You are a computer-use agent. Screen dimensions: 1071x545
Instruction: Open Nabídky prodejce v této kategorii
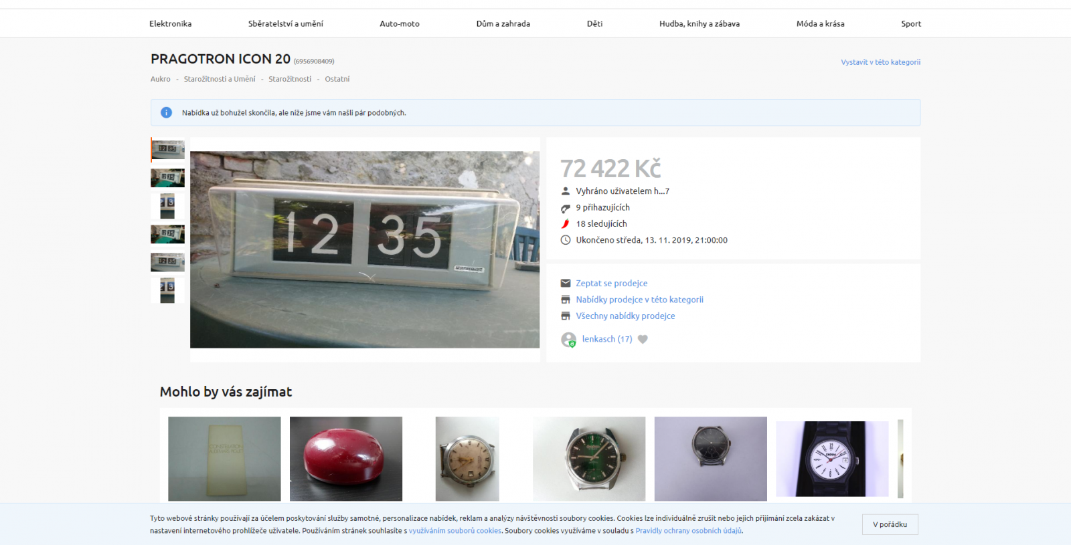(x=639, y=300)
